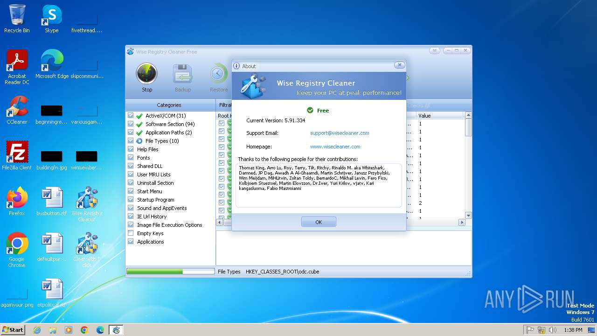Click the volume speaker tray icon
597x336 pixels.
click(x=553, y=330)
